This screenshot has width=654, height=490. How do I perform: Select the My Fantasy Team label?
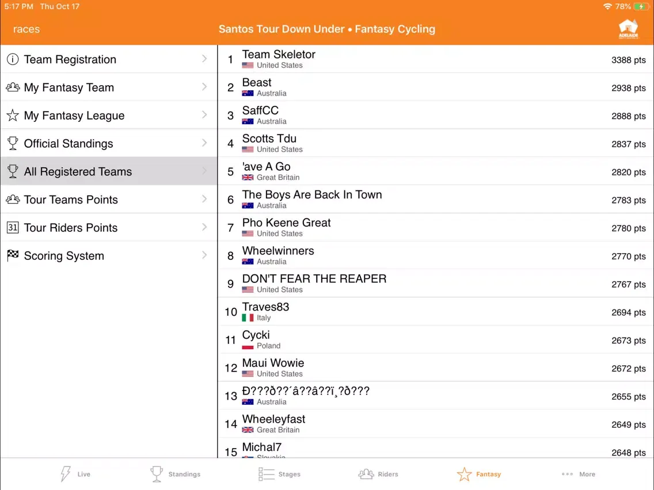coord(69,87)
